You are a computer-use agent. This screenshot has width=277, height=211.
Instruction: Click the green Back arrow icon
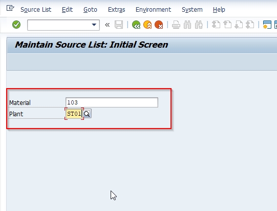[x=136, y=25]
